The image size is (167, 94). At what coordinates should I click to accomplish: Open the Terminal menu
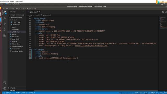point(29,9)
